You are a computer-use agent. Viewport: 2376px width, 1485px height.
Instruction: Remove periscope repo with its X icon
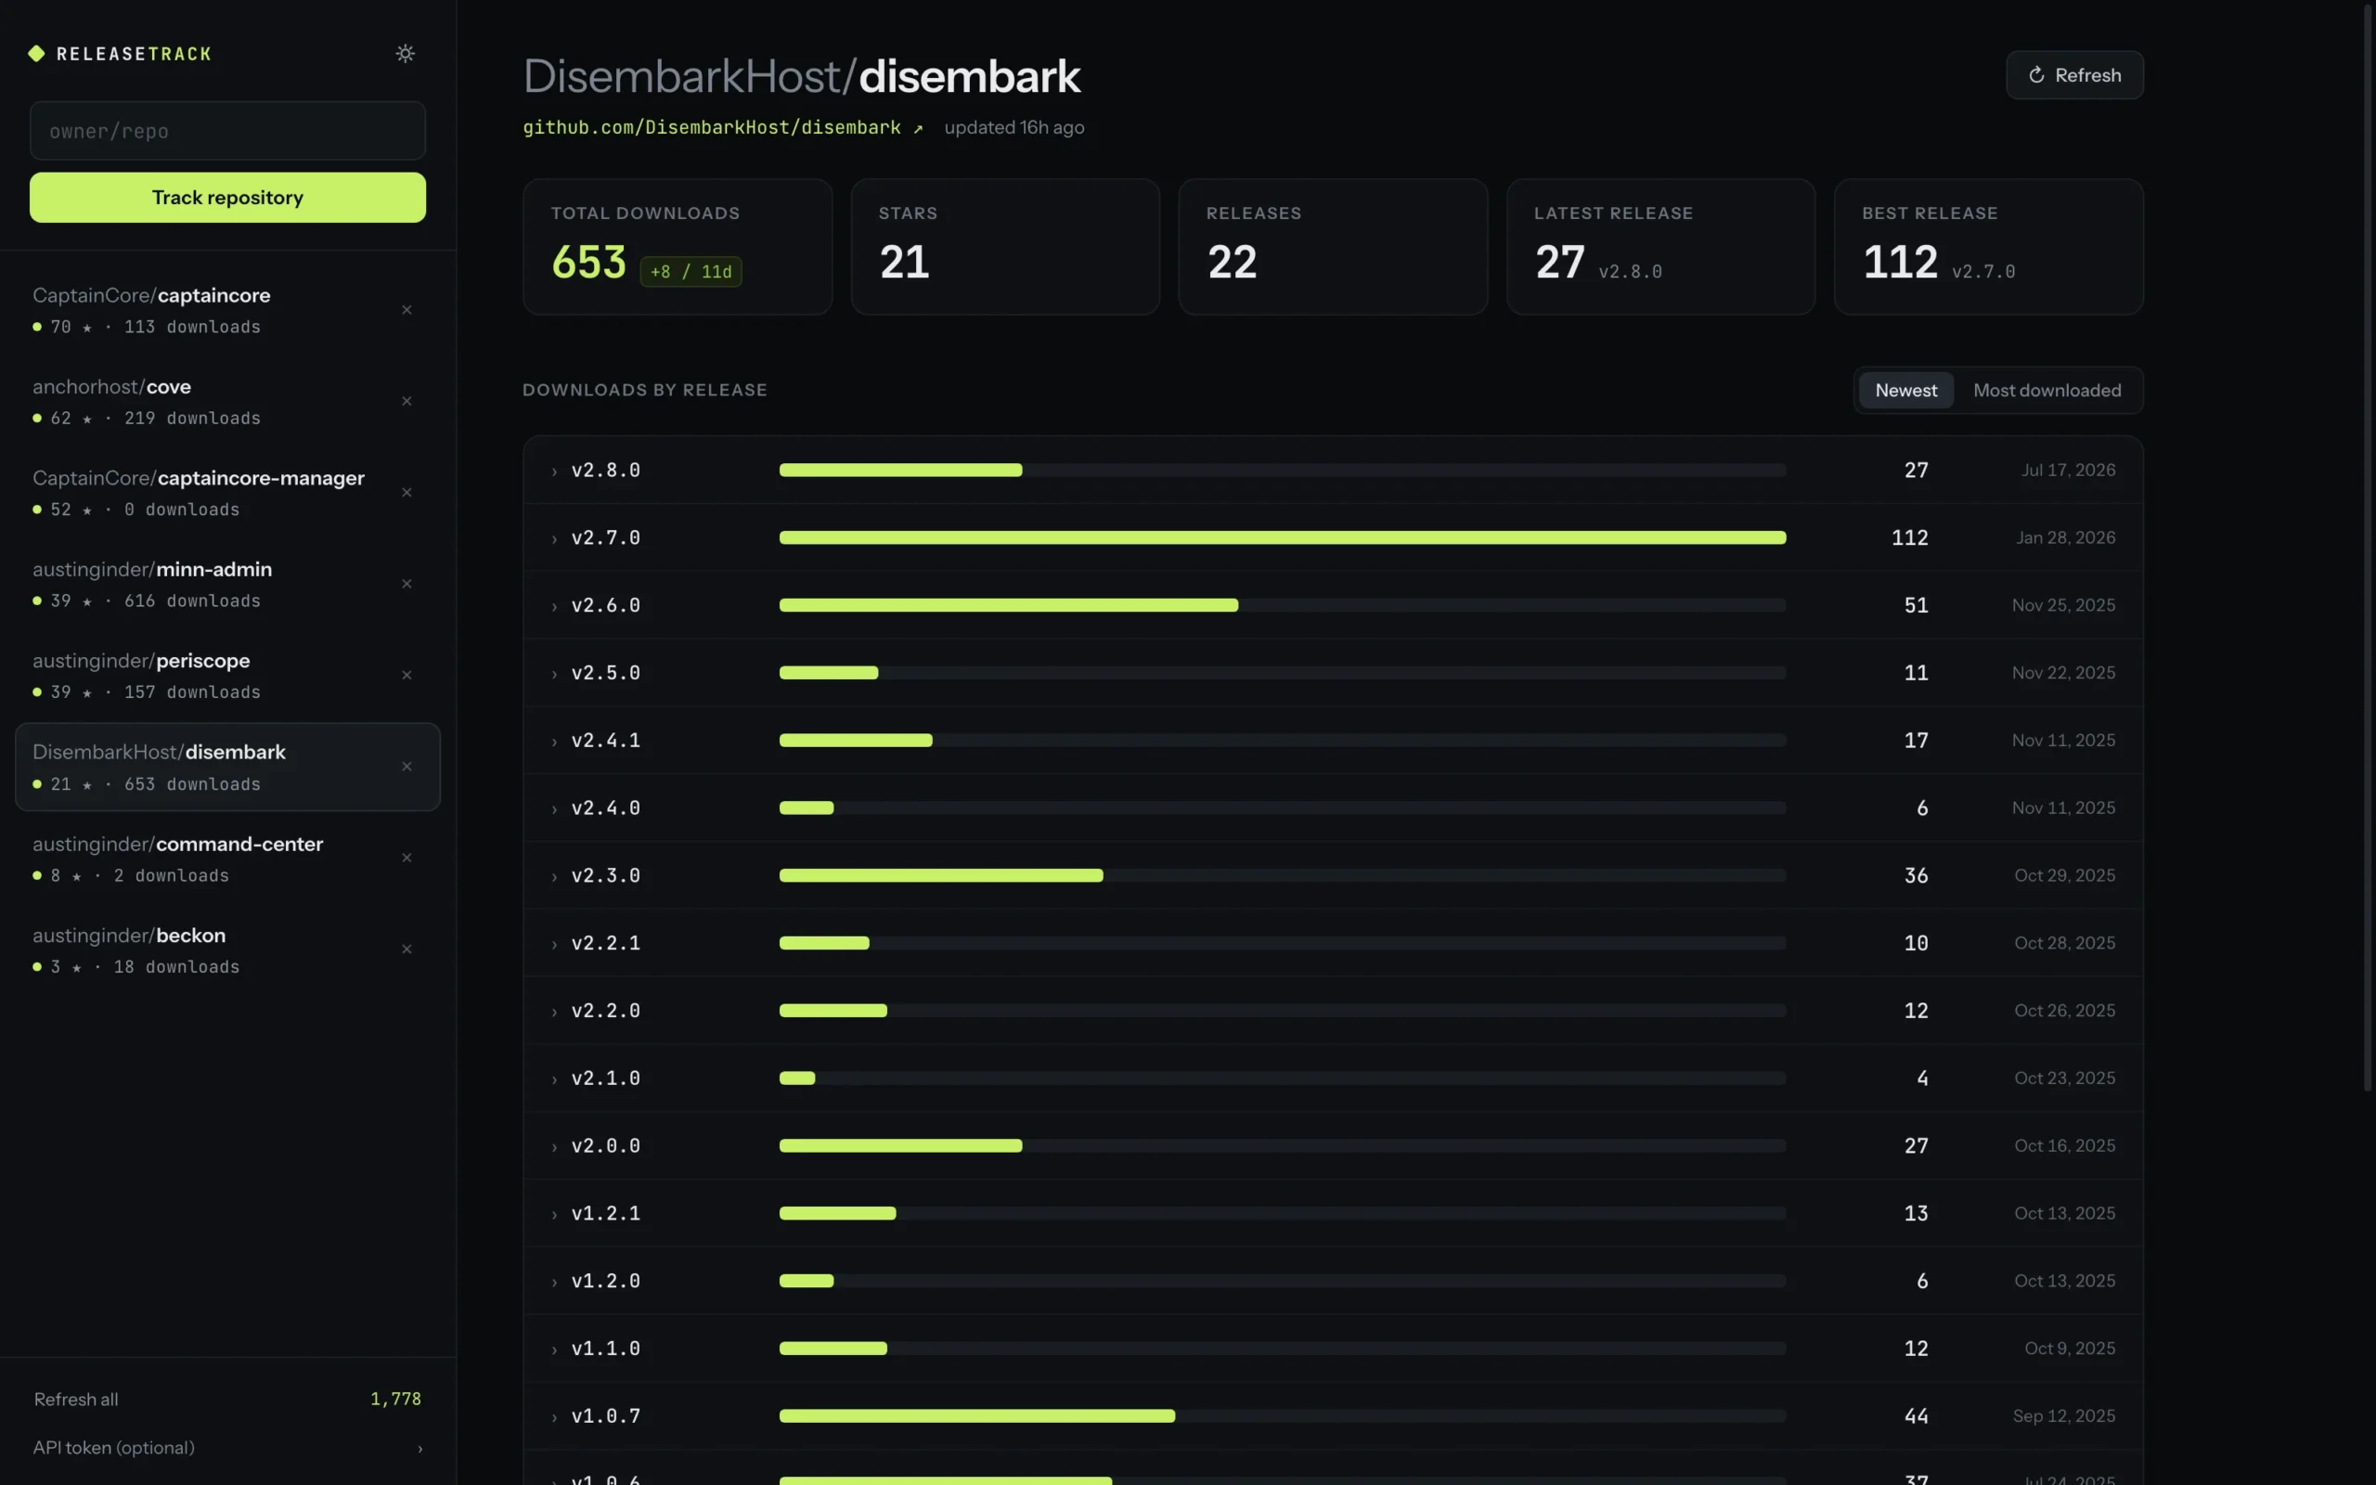coord(407,676)
